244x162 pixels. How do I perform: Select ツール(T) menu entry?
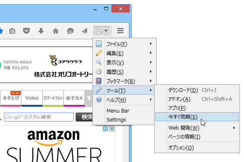tap(124, 90)
